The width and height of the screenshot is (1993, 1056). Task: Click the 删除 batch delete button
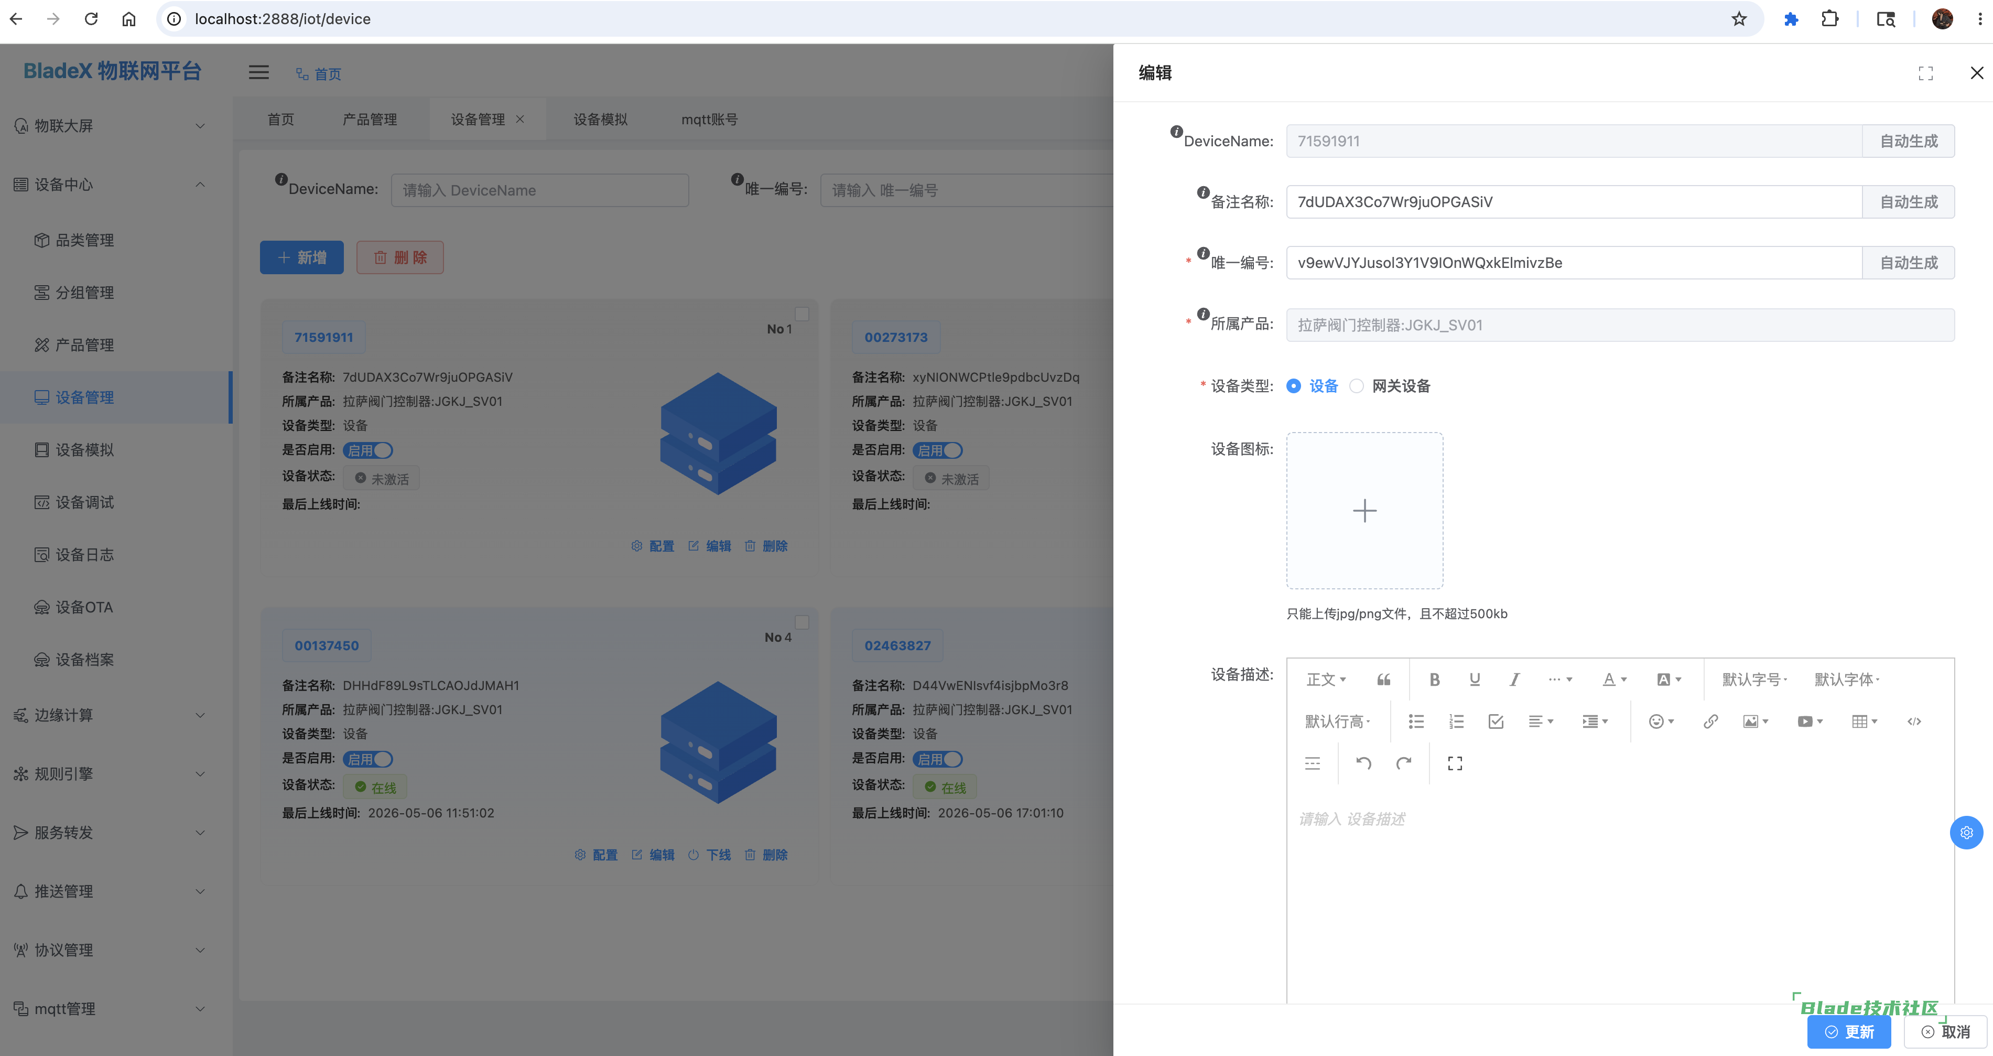click(400, 257)
